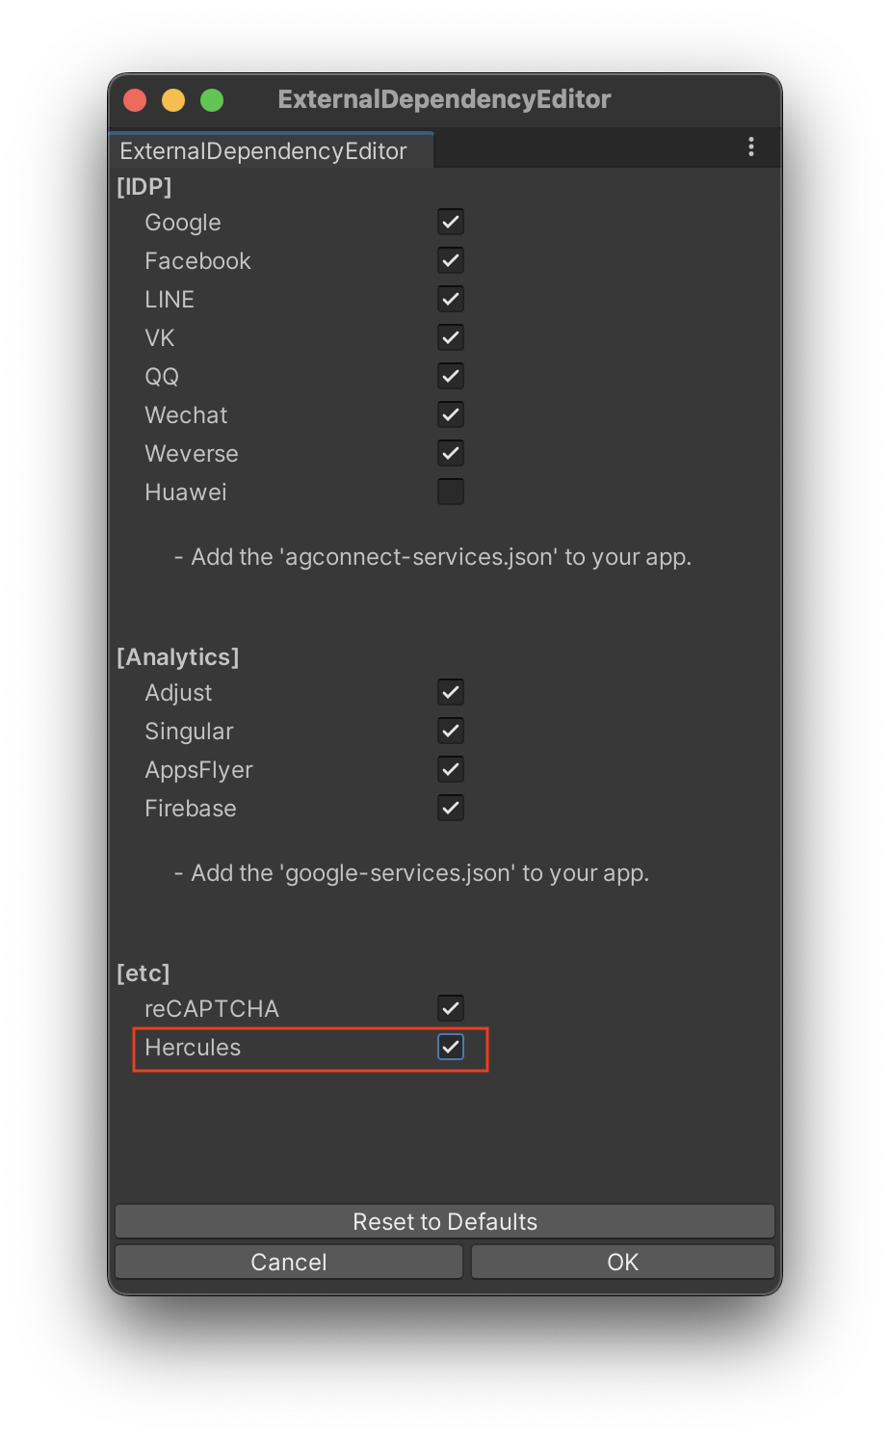Uncheck the Facebook checkbox
This screenshot has width=890, height=1438.
pos(451,260)
